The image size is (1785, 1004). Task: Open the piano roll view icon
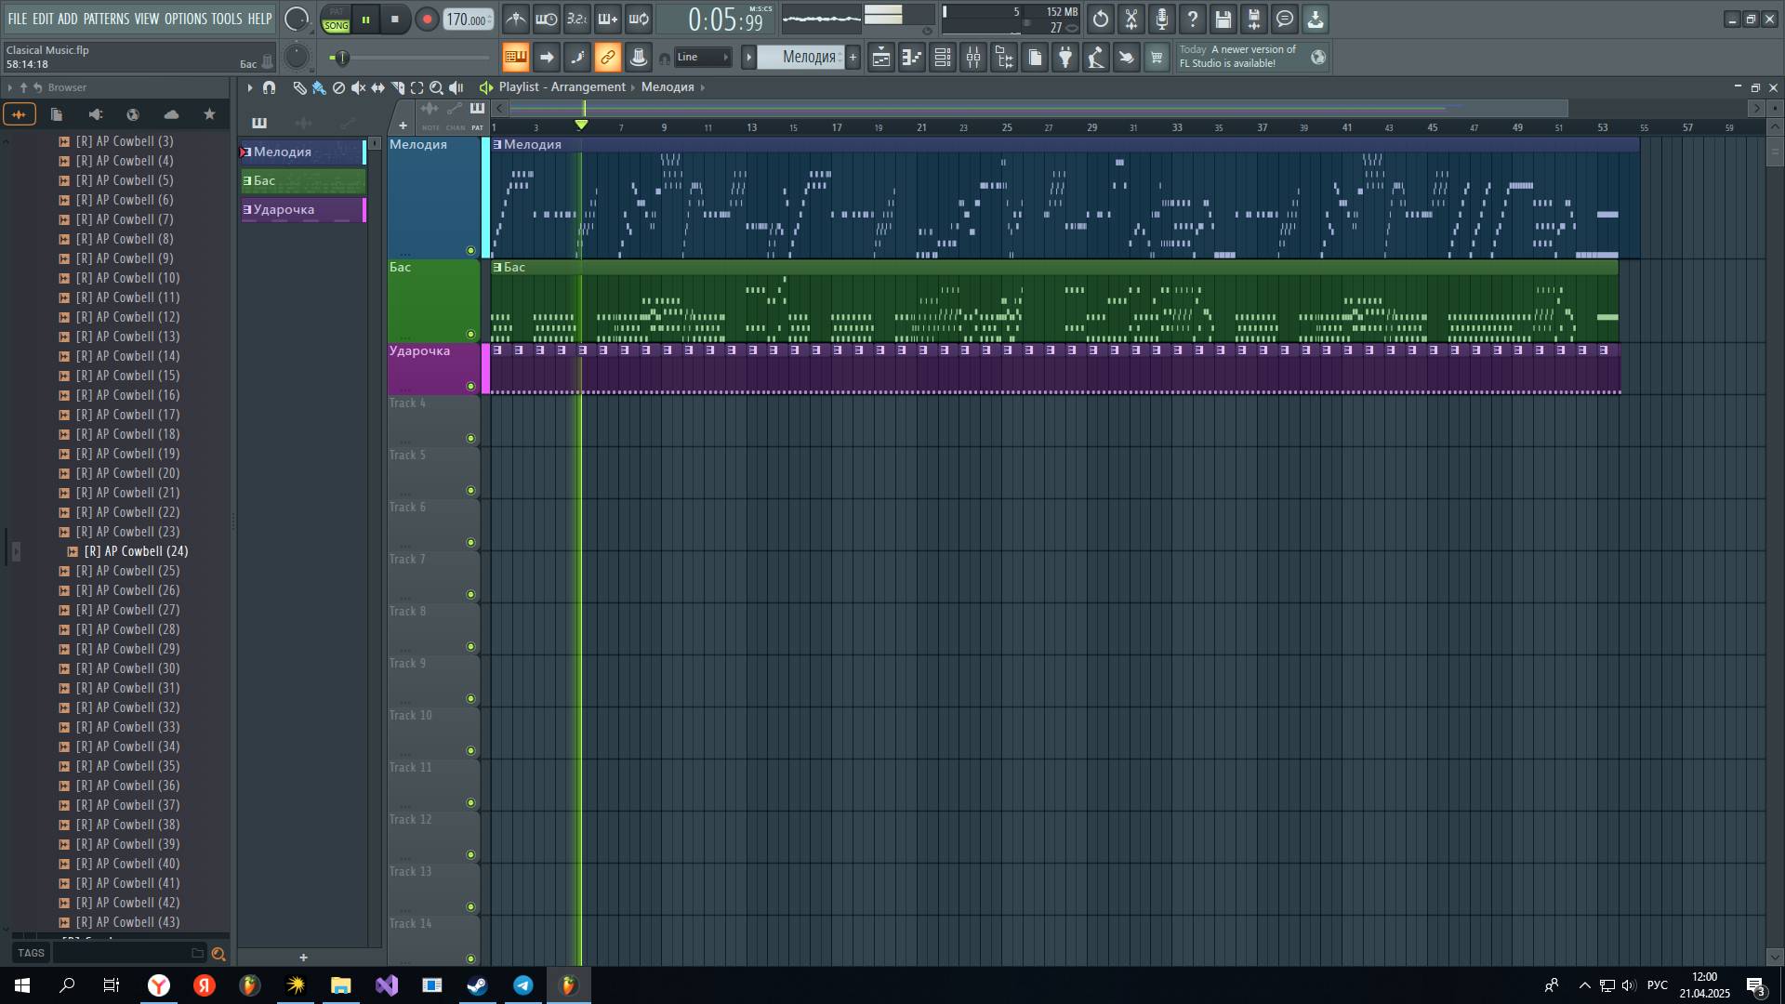click(x=912, y=58)
